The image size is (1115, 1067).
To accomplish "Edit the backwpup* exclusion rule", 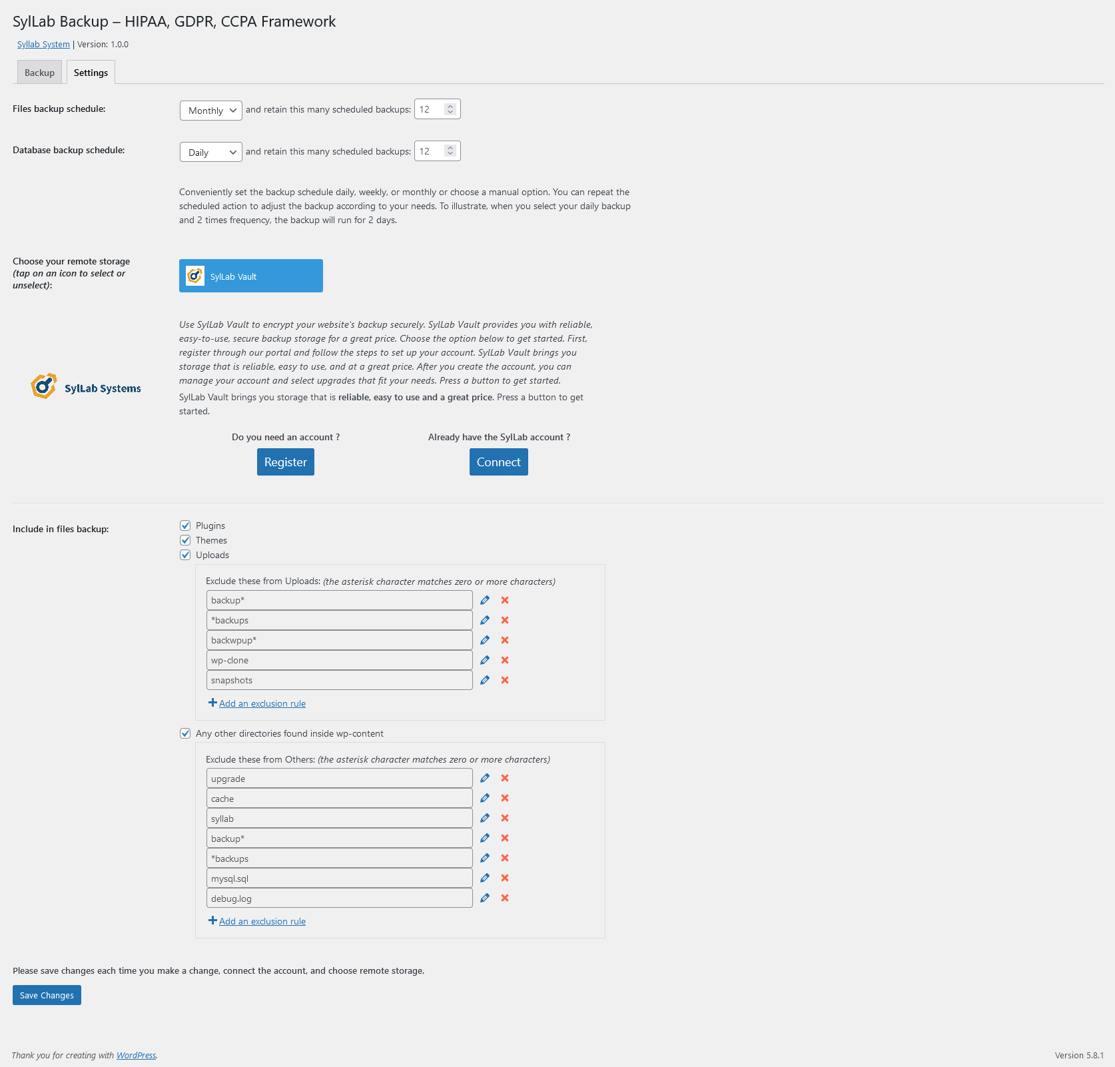I will coord(485,640).
